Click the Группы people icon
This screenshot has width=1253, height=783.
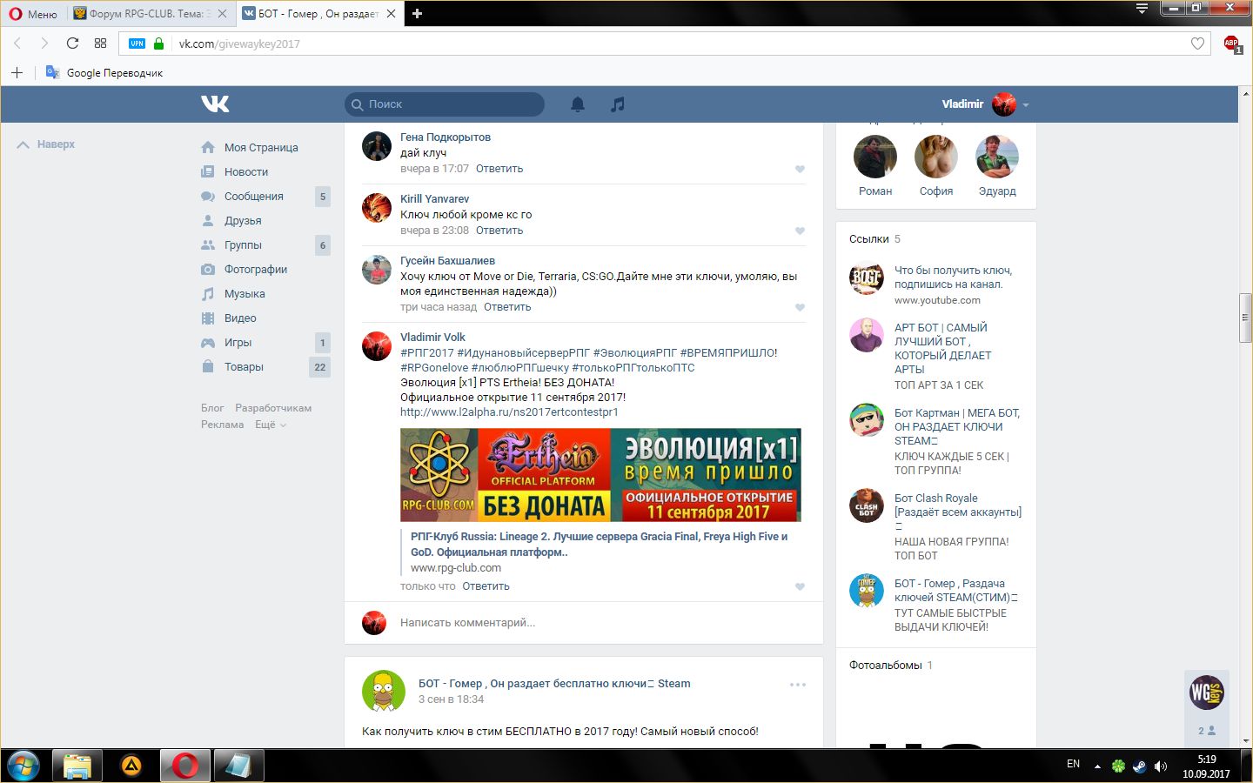tap(208, 245)
